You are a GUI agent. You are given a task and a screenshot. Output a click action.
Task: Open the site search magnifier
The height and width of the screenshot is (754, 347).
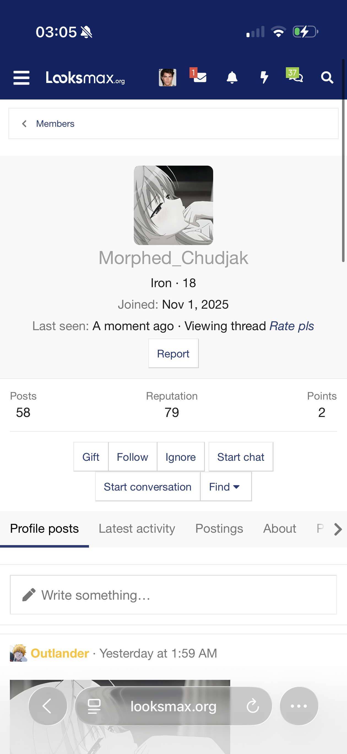pyautogui.click(x=327, y=78)
